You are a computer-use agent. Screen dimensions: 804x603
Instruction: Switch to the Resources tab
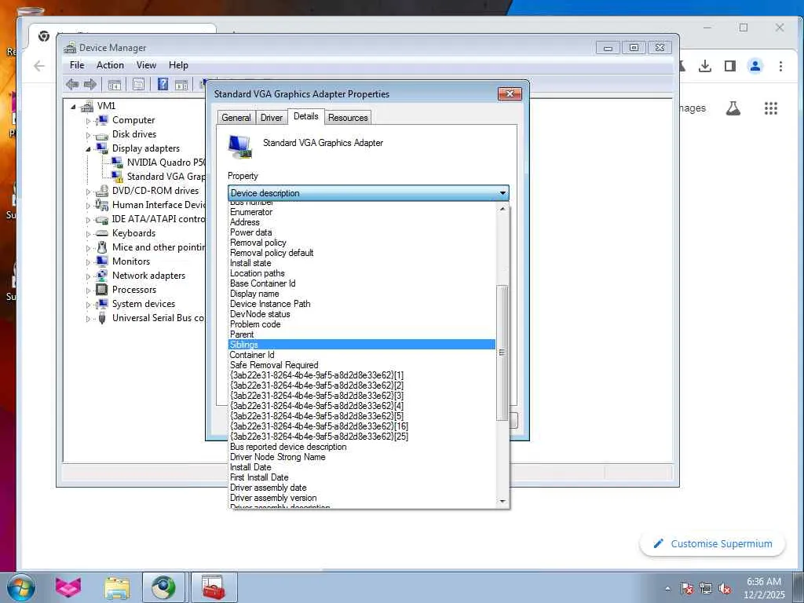348,118
